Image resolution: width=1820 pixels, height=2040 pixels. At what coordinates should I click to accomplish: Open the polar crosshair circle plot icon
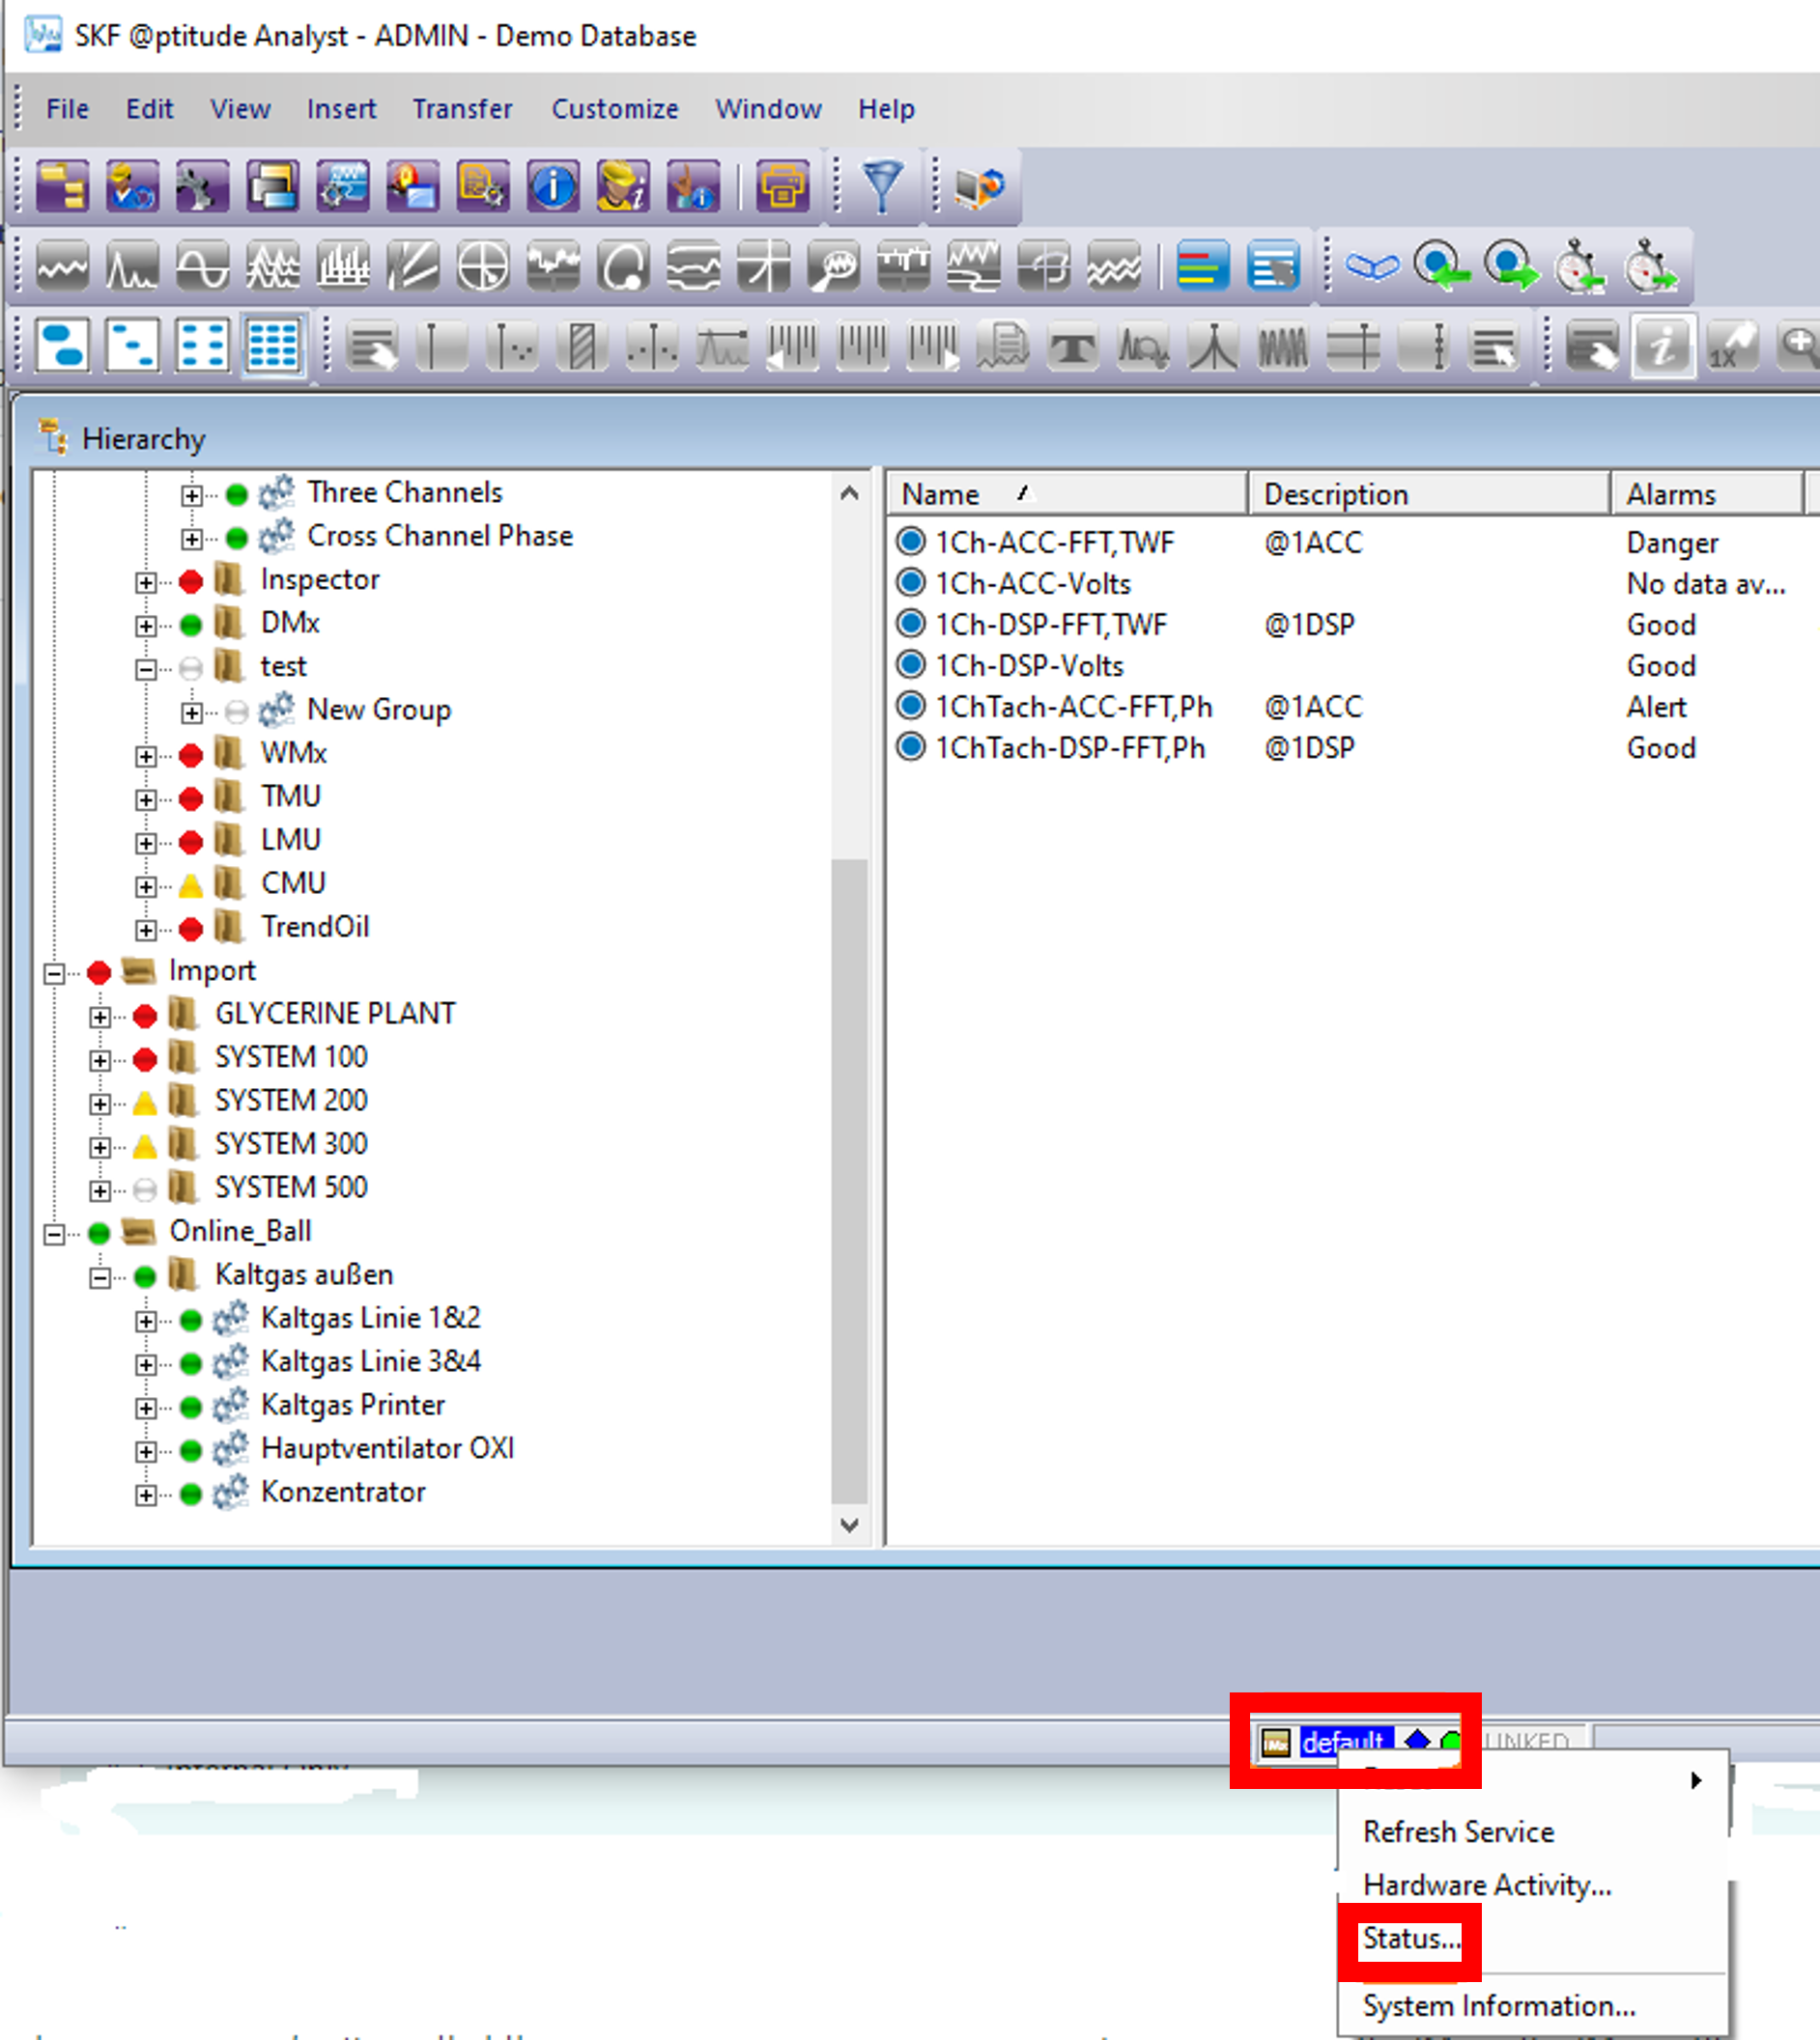tap(483, 266)
